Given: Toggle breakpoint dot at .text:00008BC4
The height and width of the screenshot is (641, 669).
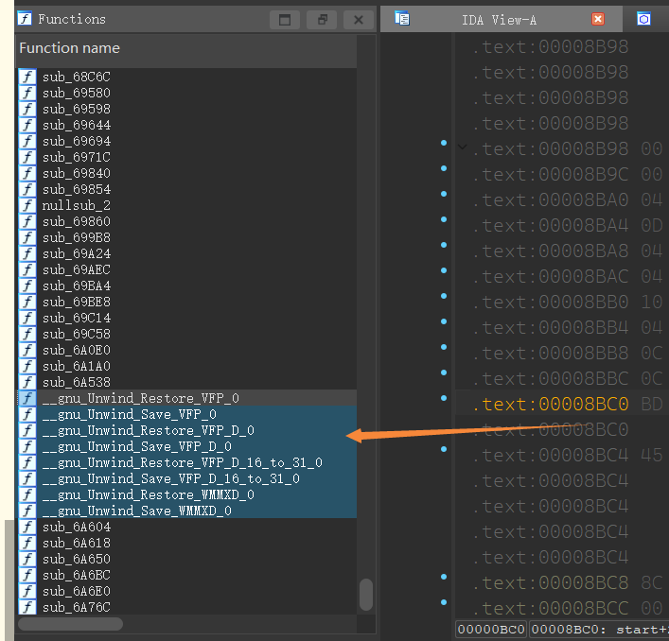Looking at the screenshot, I should (x=443, y=449).
